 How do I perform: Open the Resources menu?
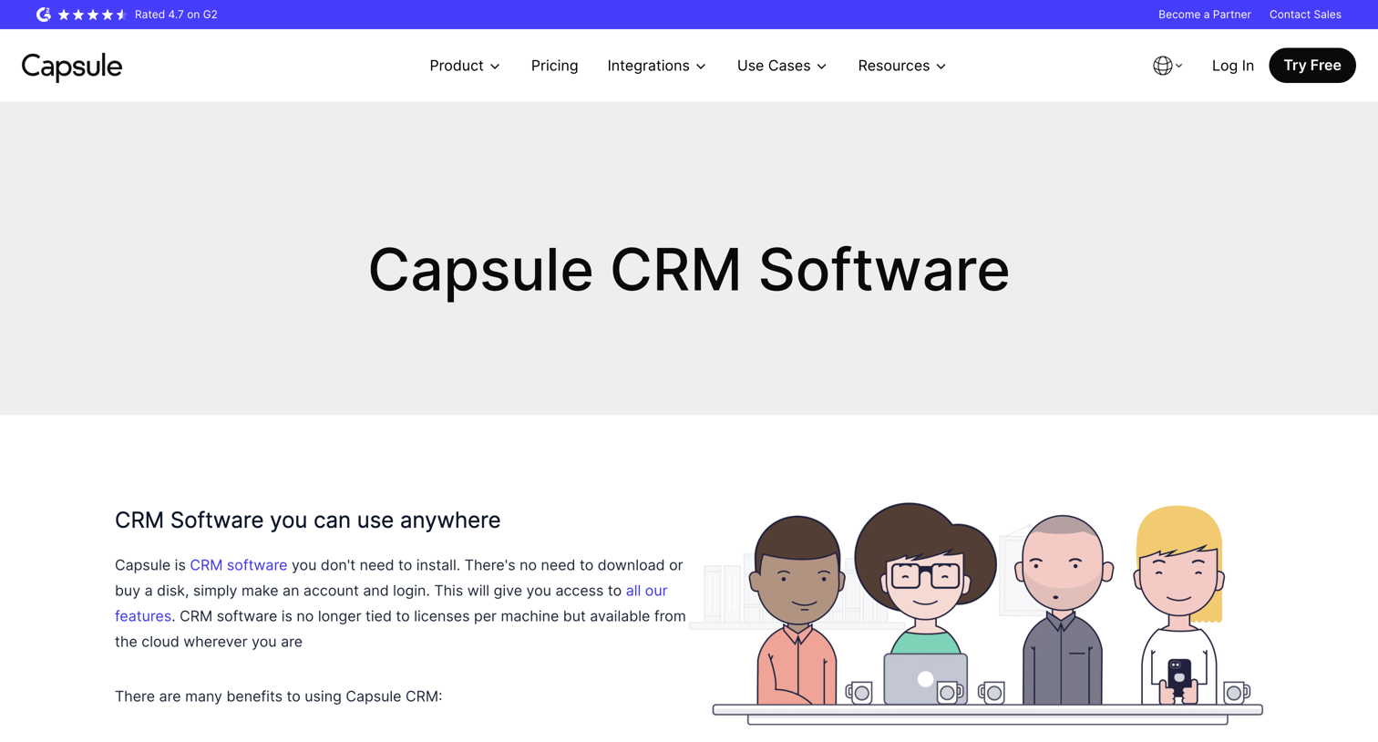[x=901, y=66]
